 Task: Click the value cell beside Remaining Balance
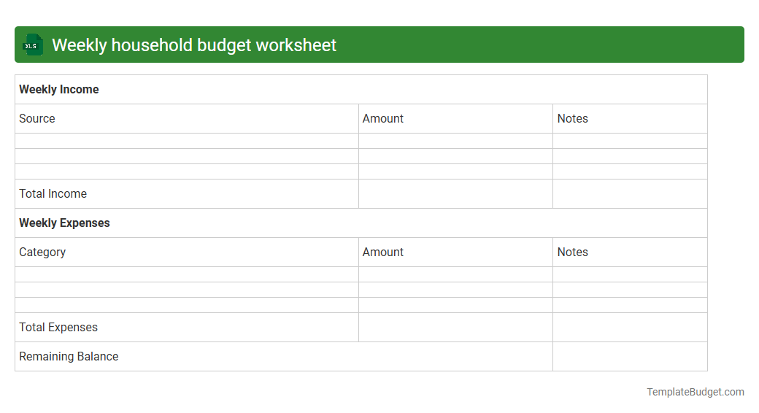[631, 356]
